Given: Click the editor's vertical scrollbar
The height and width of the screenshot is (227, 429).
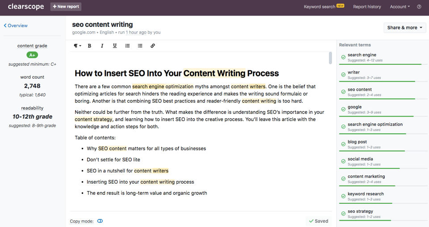Looking at the screenshot, I should [x=330, y=58].
